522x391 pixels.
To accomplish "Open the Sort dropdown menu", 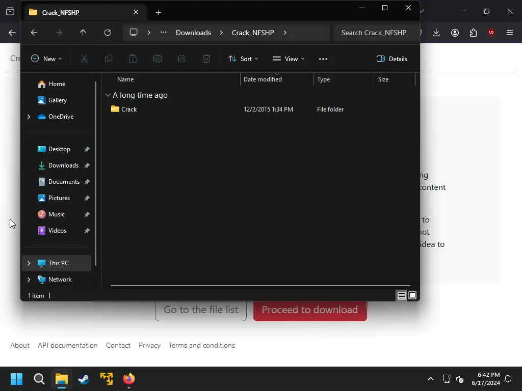I will coord(243,59).
